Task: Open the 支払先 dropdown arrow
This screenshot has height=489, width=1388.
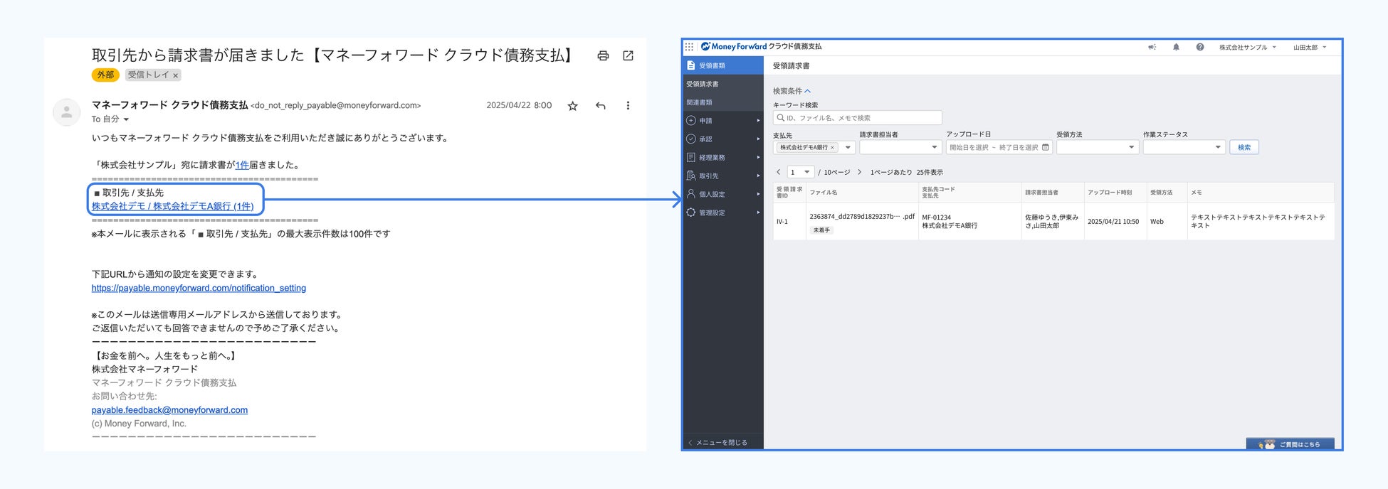Action: 848,148
